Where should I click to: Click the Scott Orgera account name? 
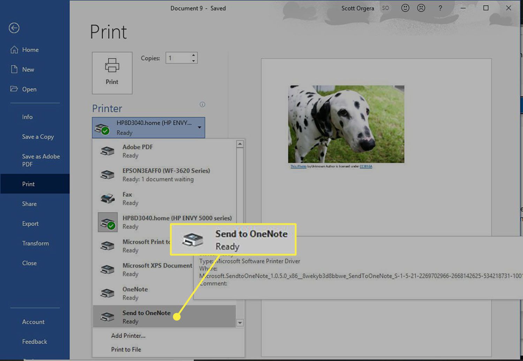[x=357, y=8]
